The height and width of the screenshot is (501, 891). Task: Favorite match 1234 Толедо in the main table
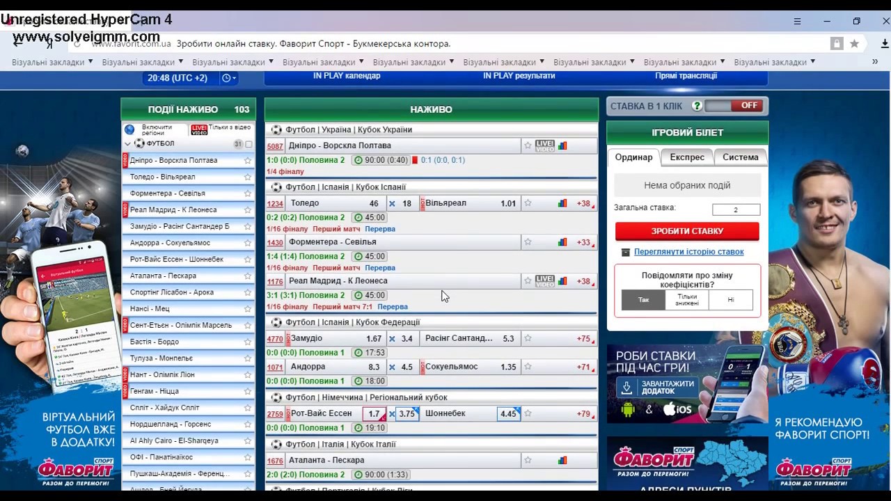(x=528, y=203)
